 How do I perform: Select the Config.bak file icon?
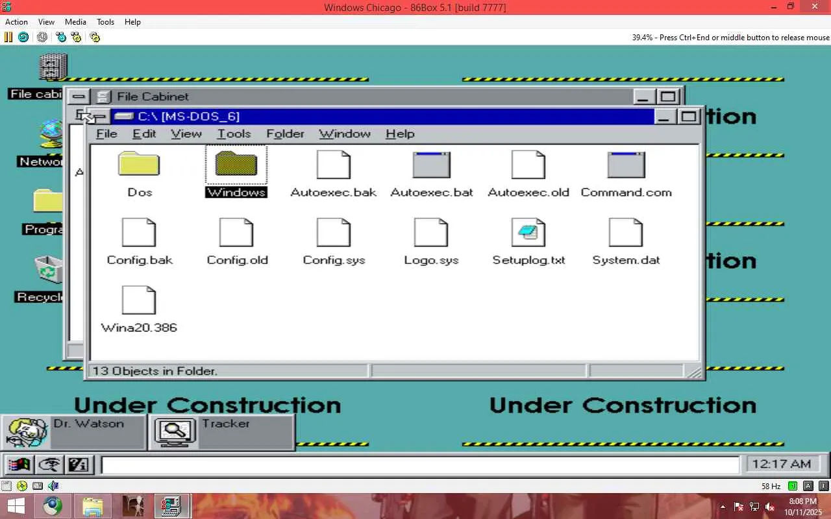pyautogui.click(x=139, y=232)
